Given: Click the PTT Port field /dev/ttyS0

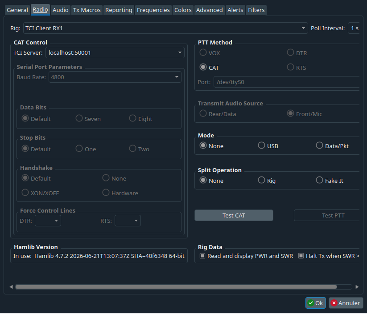Looking at the screenshot, I should pyautogui.click(x=287, y=82).
